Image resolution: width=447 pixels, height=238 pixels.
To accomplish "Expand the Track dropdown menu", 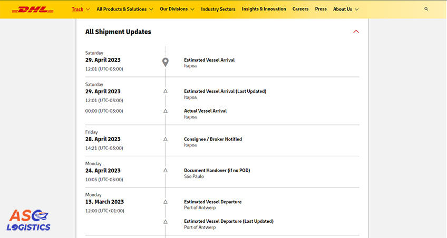I will (x=81, y=9).
